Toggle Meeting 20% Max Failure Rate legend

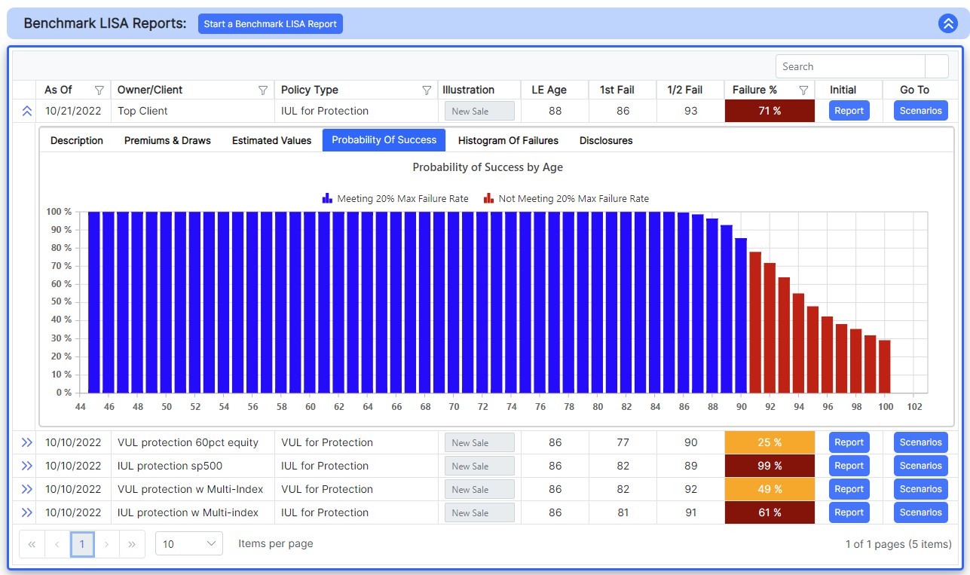[396, 199]
